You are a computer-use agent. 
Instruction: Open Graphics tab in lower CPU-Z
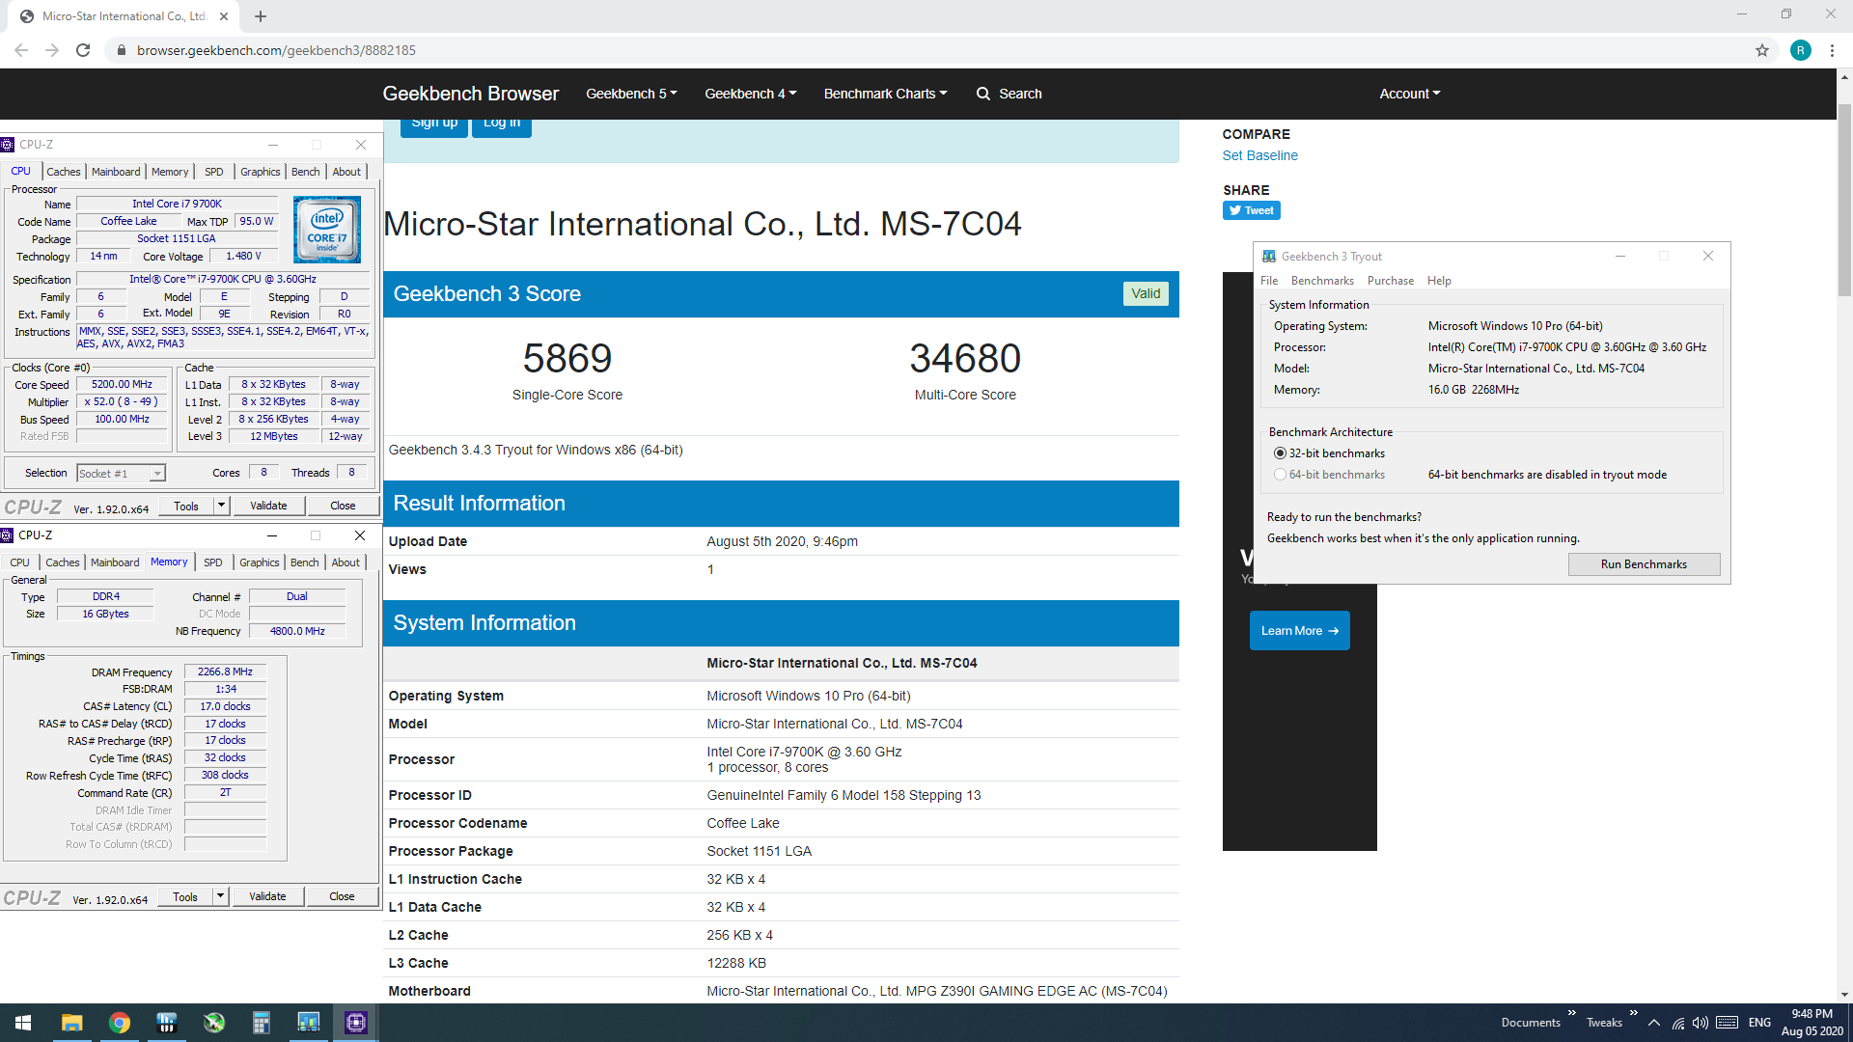coord(259,562)
